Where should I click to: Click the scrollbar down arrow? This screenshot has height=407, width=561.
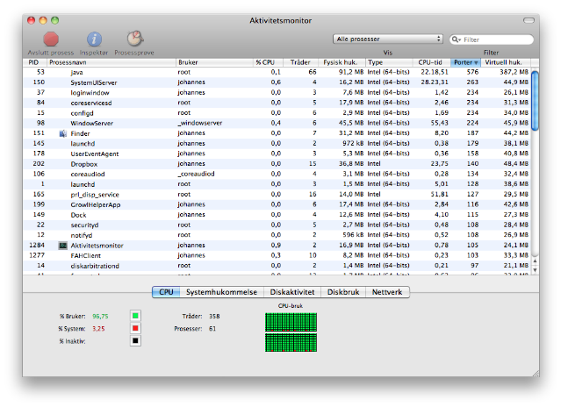click(535, 270)
